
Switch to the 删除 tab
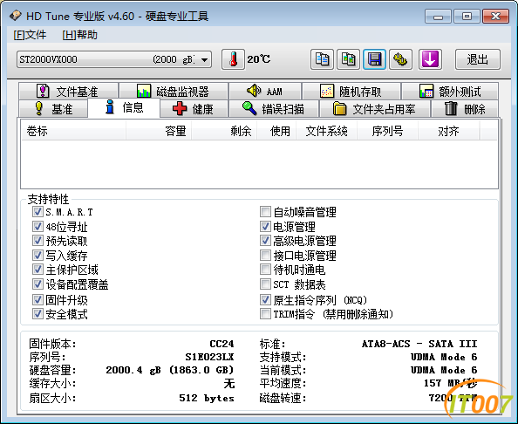tap(465, 109)
